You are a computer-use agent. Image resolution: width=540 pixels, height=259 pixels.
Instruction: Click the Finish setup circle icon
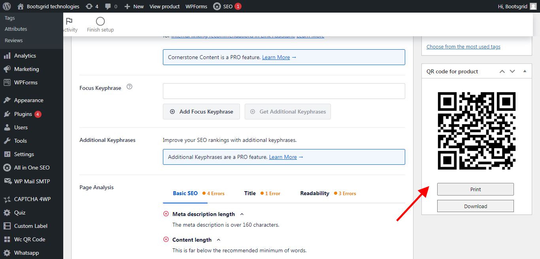click(100, 21)
